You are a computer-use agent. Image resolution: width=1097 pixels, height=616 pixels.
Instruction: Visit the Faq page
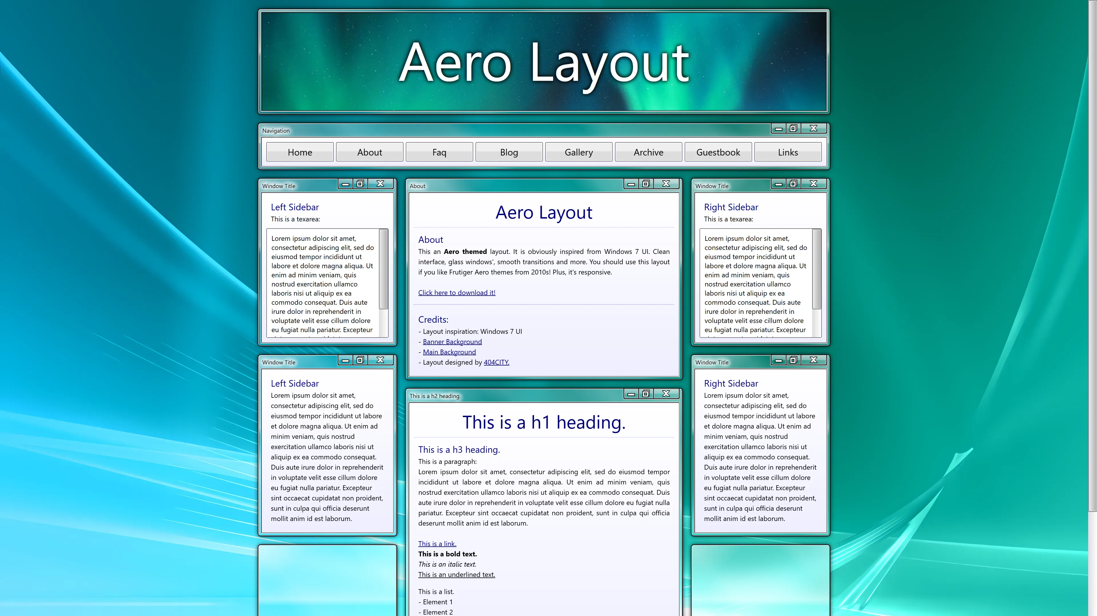(x=439, y=152)
